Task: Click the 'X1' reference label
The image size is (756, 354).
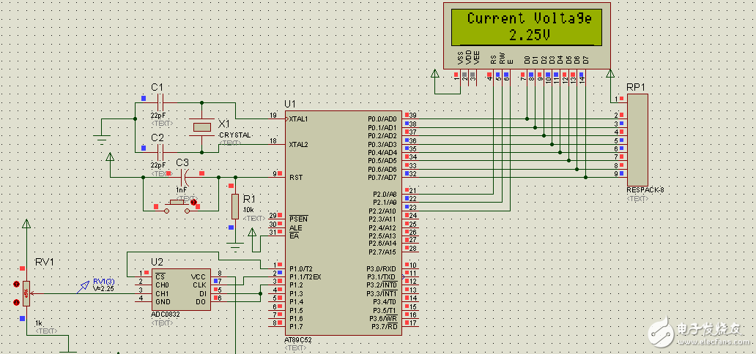Action: (225, 124)
